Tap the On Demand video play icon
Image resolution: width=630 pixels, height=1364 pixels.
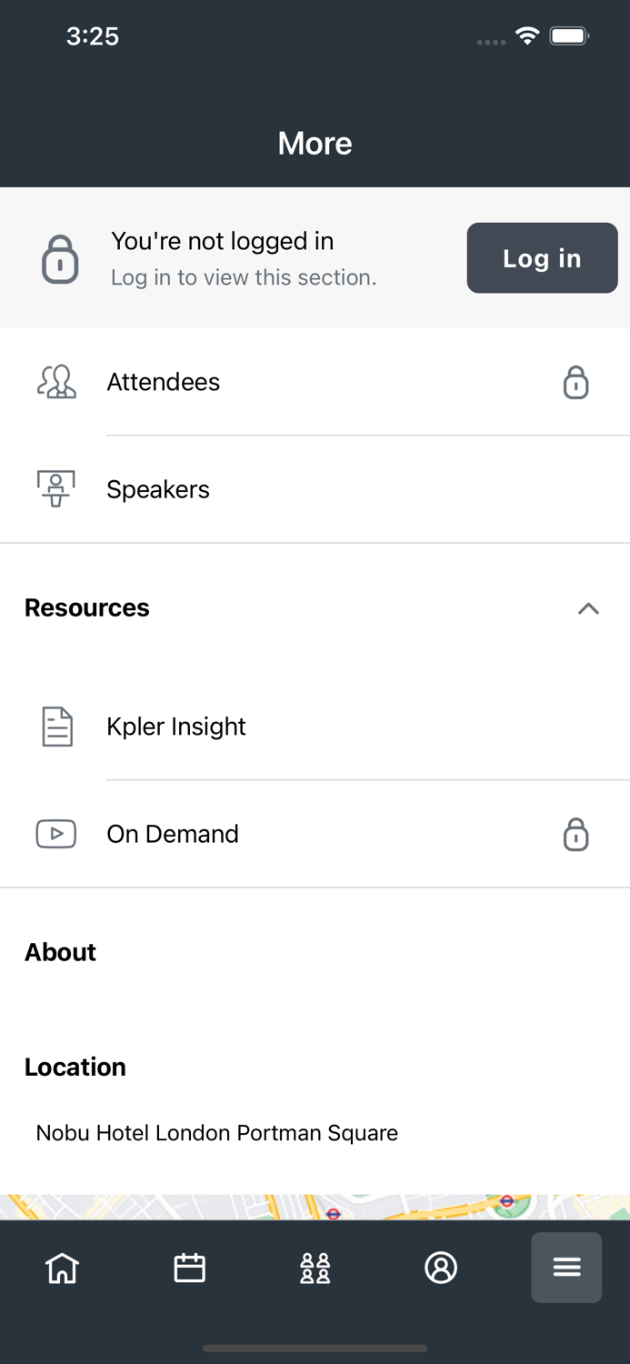55,834
